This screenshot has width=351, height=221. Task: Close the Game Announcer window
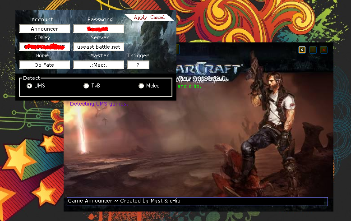point(323,50)
